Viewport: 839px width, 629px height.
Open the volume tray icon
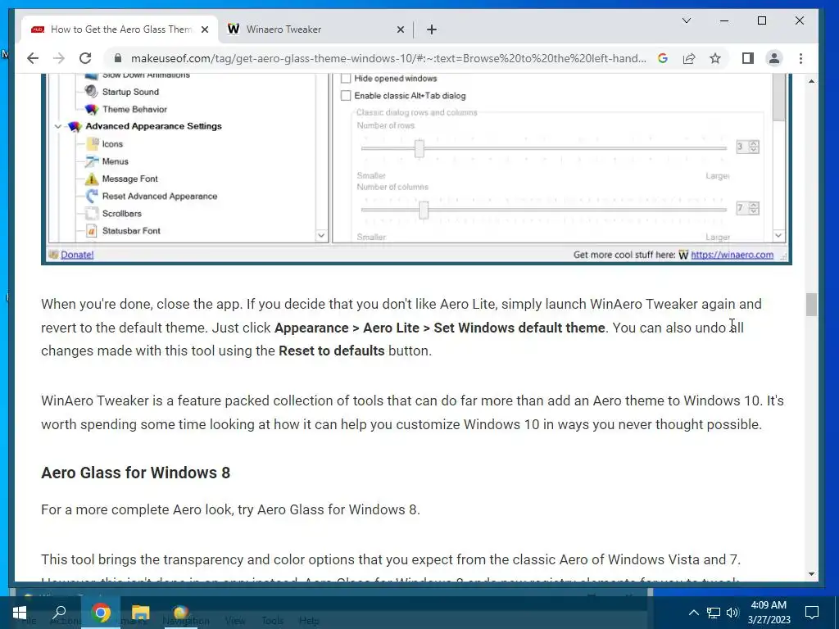click(732, 613)
